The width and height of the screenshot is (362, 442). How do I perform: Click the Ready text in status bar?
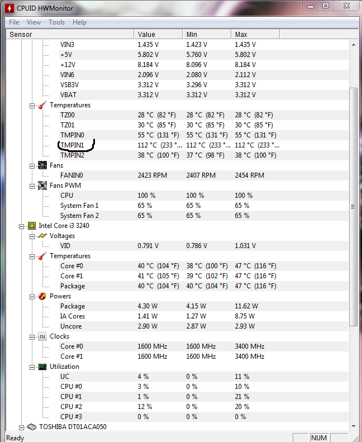15,438
